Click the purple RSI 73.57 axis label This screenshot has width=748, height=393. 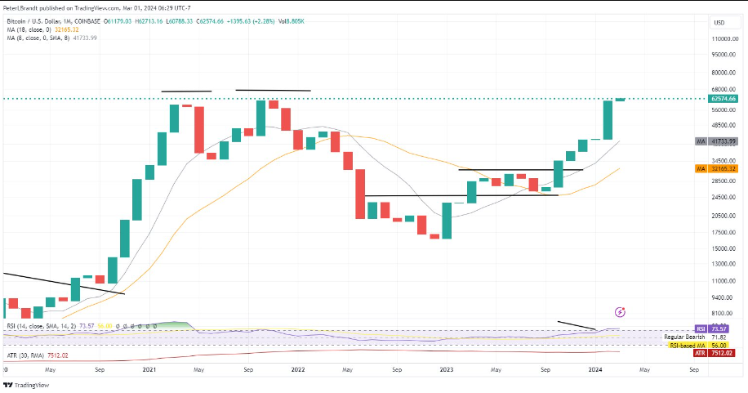tap(711, 329)
